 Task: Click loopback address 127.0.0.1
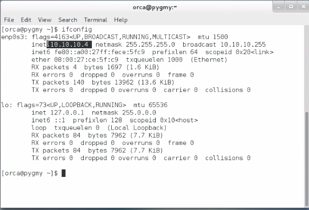(67, 113)
